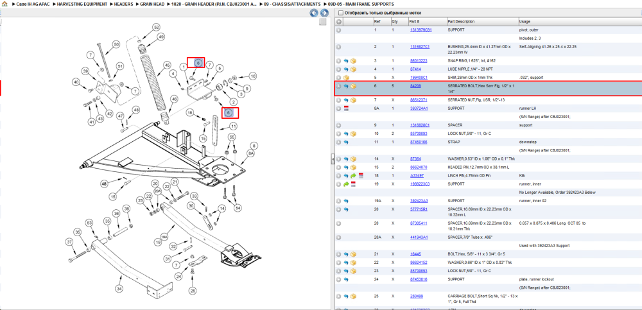642x310 pixels.
Task: Select callout 34 in the diagram
Action: pyautogui.click(x=119, y=289)
